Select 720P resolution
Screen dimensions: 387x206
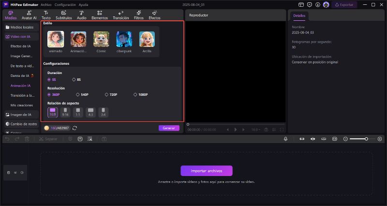pos(111,94)
